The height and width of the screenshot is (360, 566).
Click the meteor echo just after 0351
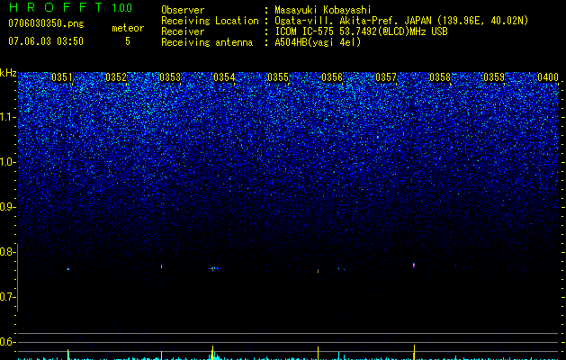[x=67, y=269]
